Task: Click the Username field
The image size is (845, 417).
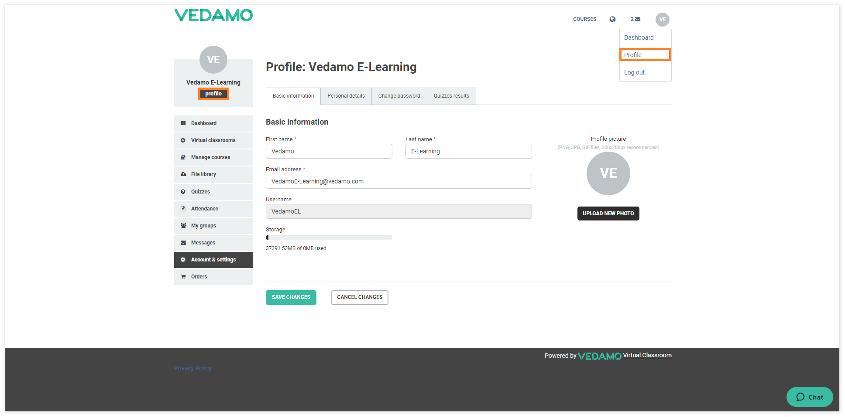Action: (x=399, y=211)
